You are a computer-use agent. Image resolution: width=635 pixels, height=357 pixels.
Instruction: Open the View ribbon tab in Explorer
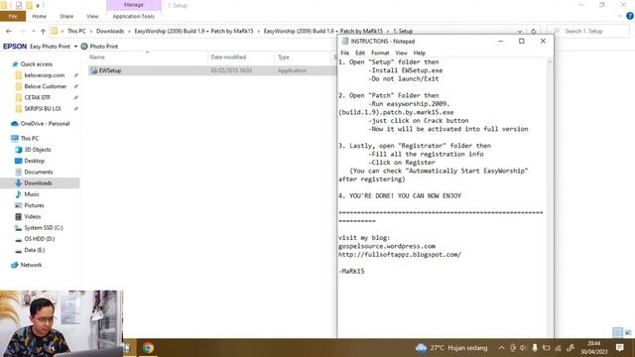click(x=92, y=16)
